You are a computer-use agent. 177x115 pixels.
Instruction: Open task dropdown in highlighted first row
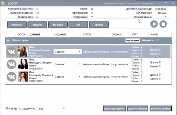(x=68, y=52)
